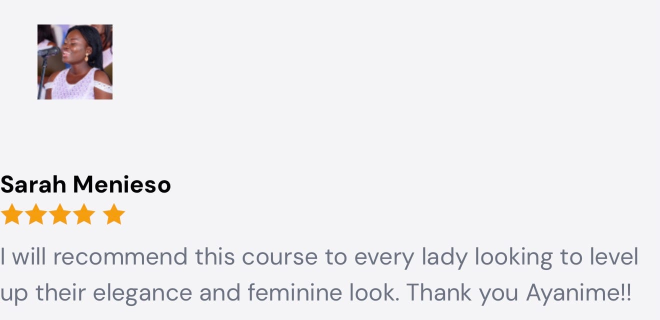
Task: Click the first orange rating star
Action: pyautogui.click(x=10, y=214)
